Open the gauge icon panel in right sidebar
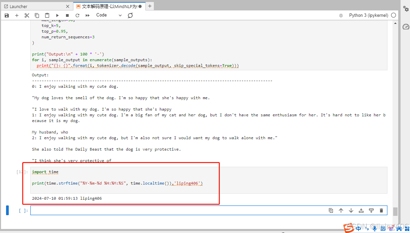 pos(406,27)
